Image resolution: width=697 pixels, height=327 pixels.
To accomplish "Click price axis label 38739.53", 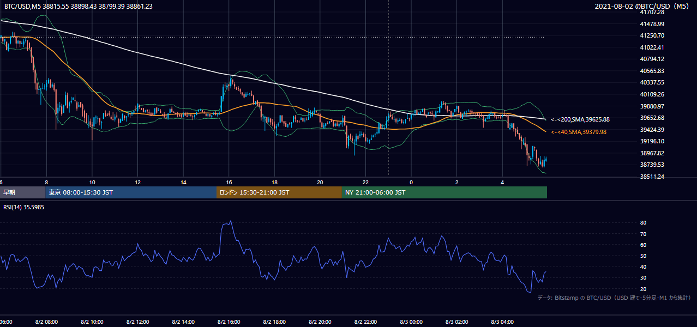I will [652, 165].
